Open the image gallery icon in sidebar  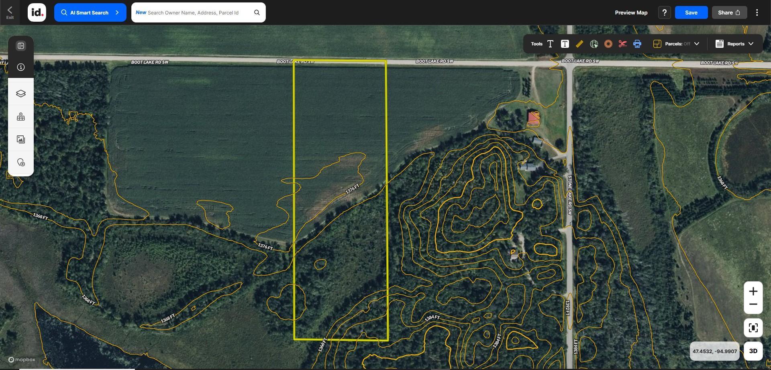click(x=21, y=139)
